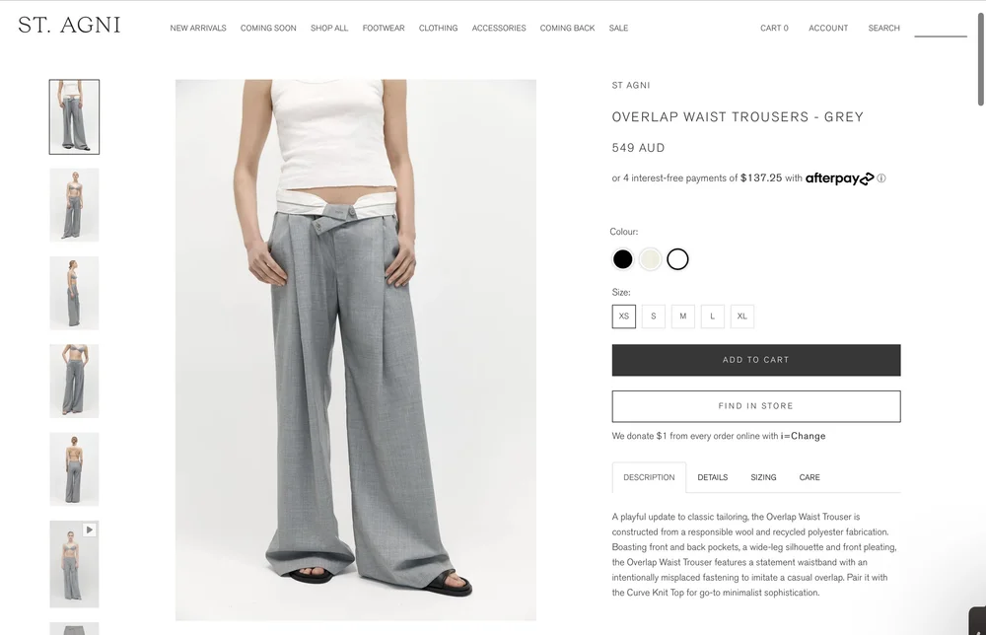Open the New Arrivals menu
This screenshot has width=986, height=635.
(198, 29)
